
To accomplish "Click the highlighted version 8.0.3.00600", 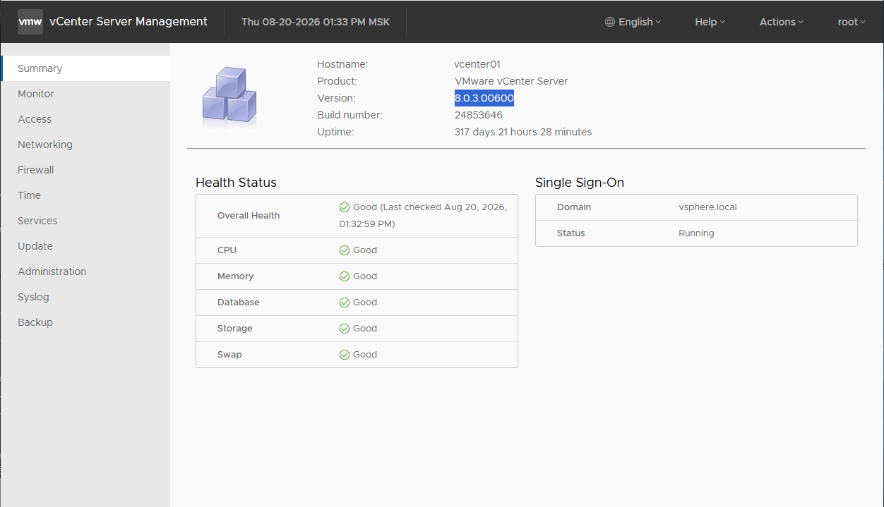I will coord(484,98).
